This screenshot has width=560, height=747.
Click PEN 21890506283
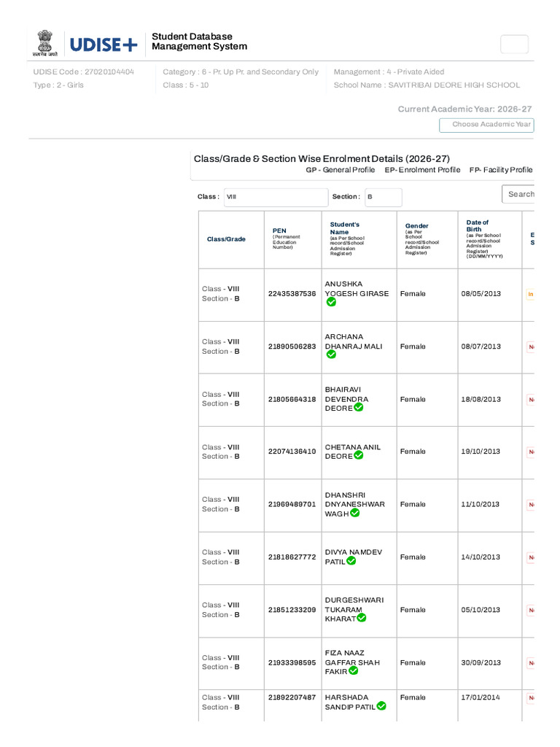point(292,347)
